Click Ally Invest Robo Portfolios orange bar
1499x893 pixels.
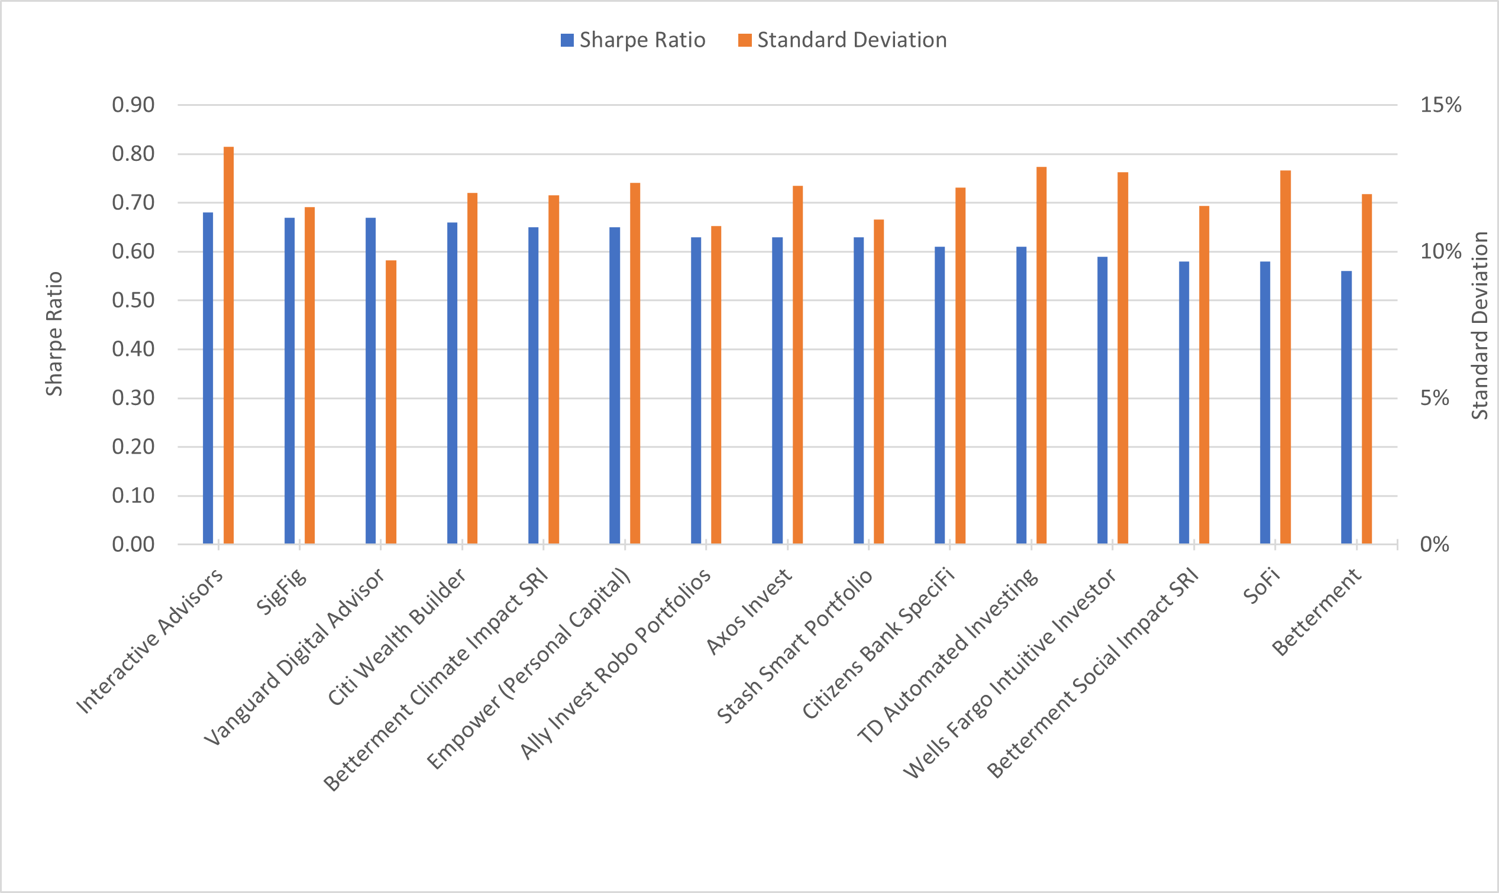tap(716, 385)
